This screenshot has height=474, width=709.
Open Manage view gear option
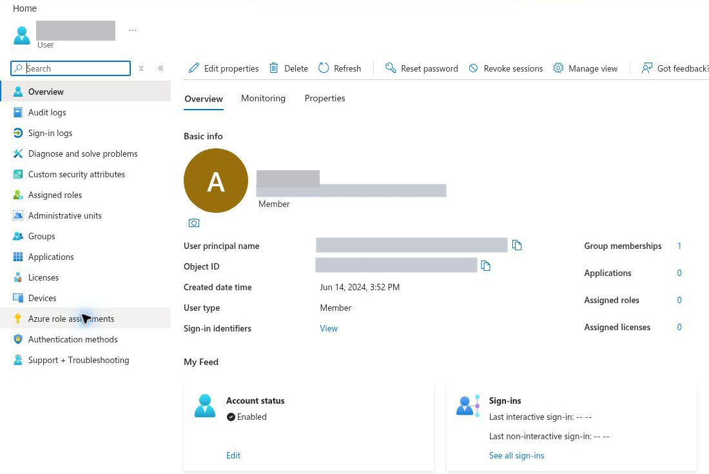click(585, 68)
